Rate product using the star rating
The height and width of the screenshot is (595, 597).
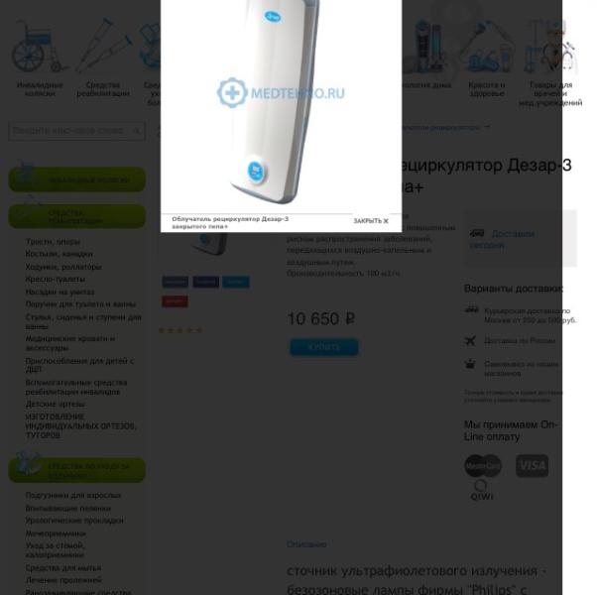tap(180, 330)
